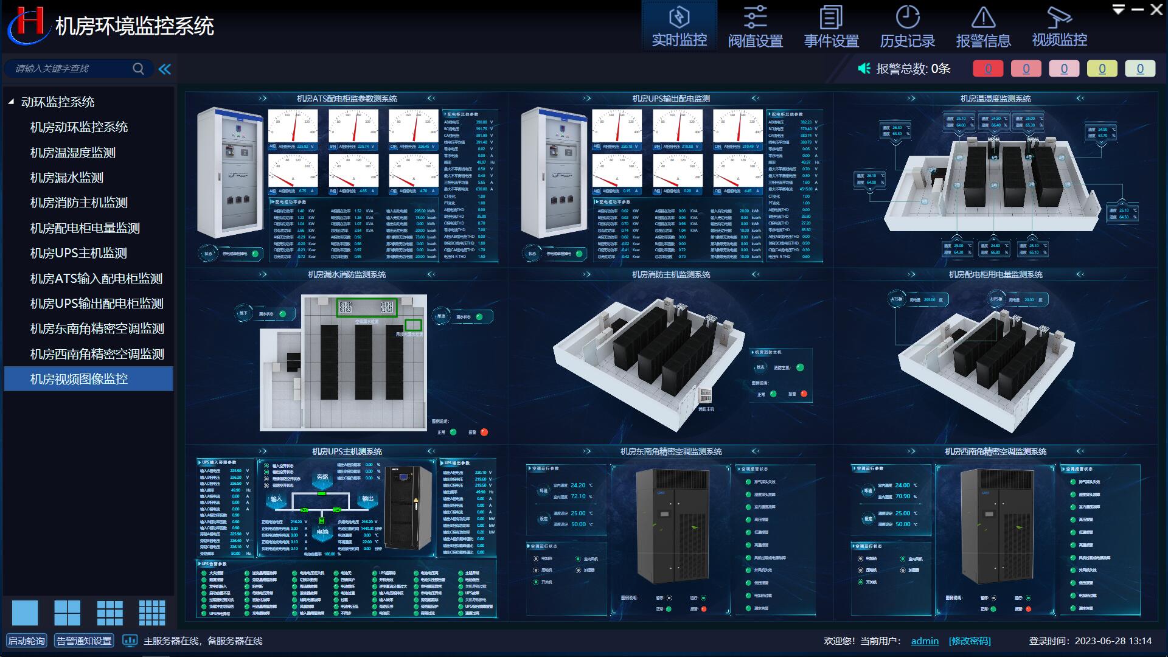
Task: Open the title bar dropdown menu arrow
Action: 1118,10
